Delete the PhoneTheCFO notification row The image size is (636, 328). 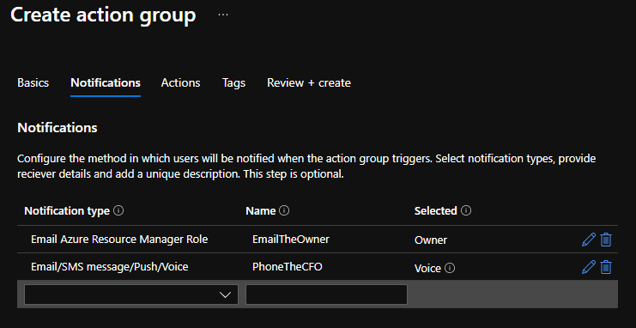606,267
